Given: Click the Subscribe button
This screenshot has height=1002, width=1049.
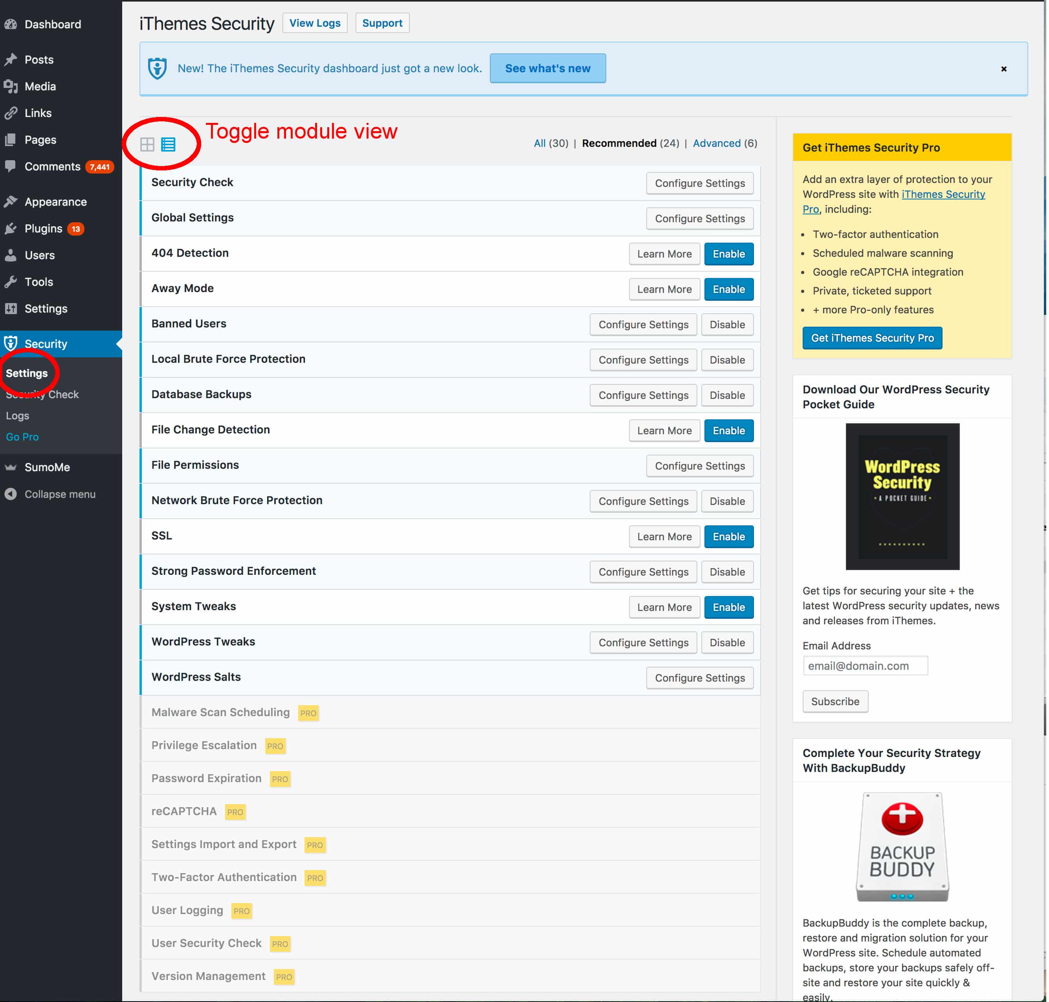Looking at the screenshot, I should tap(835, 701).
